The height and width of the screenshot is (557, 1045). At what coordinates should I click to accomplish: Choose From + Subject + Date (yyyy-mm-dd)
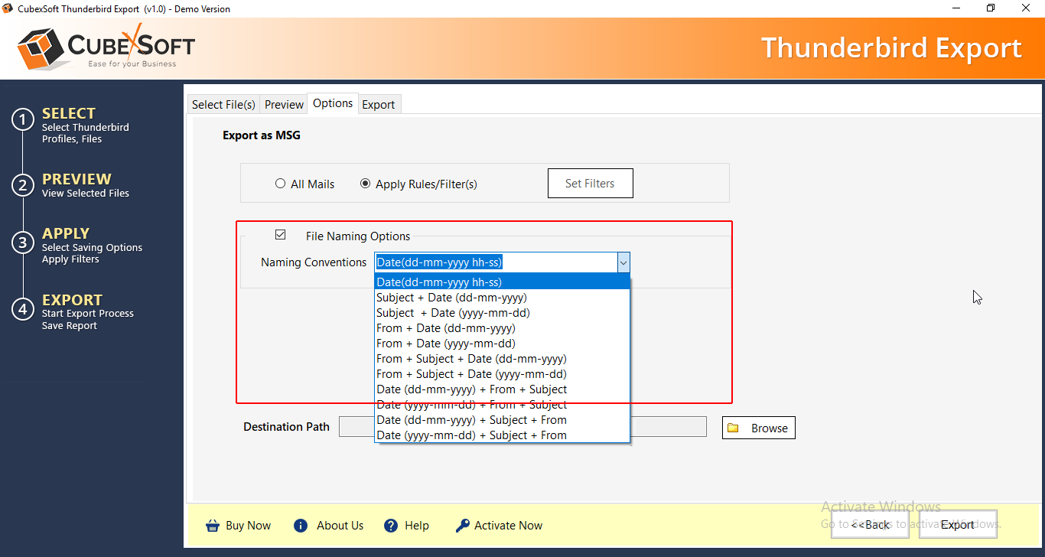point(503,374)
